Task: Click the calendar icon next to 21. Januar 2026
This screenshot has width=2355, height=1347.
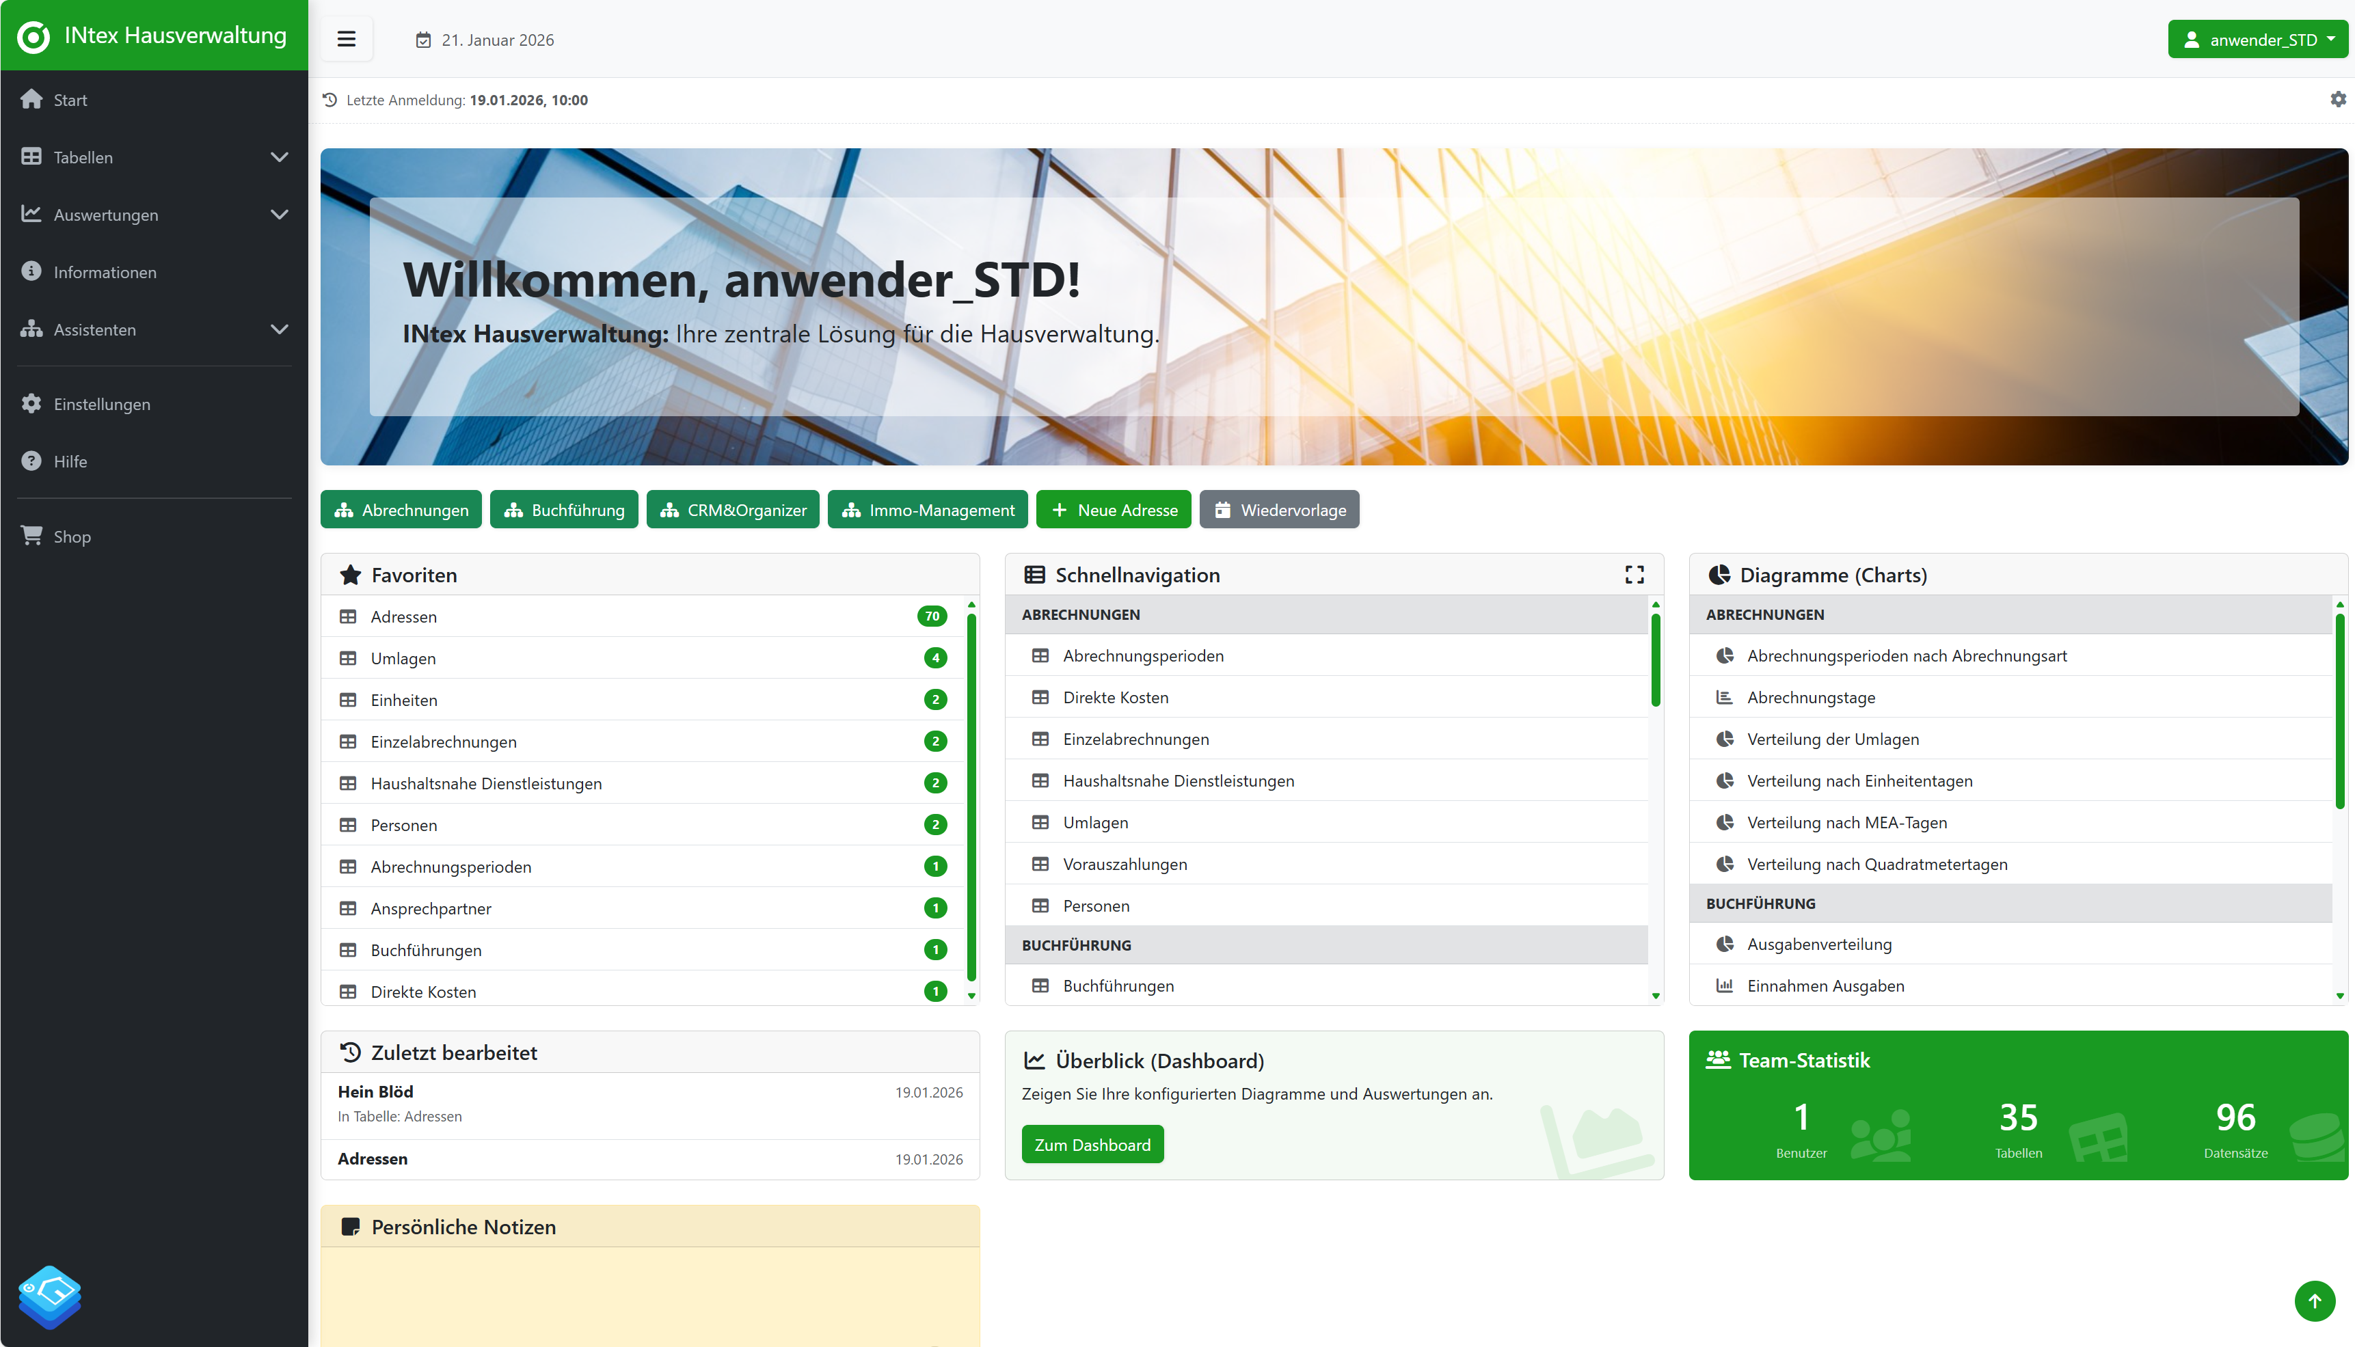Action: [x=423, y=39]
